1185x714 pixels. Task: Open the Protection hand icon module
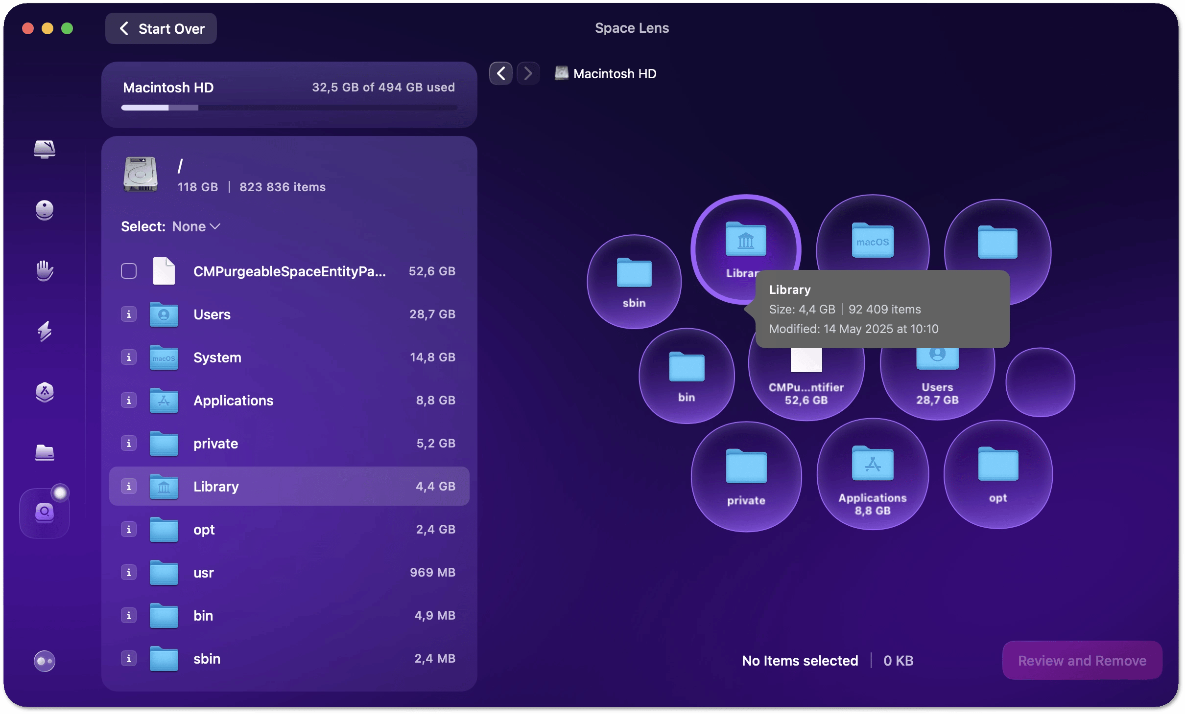tap(45, 270)
